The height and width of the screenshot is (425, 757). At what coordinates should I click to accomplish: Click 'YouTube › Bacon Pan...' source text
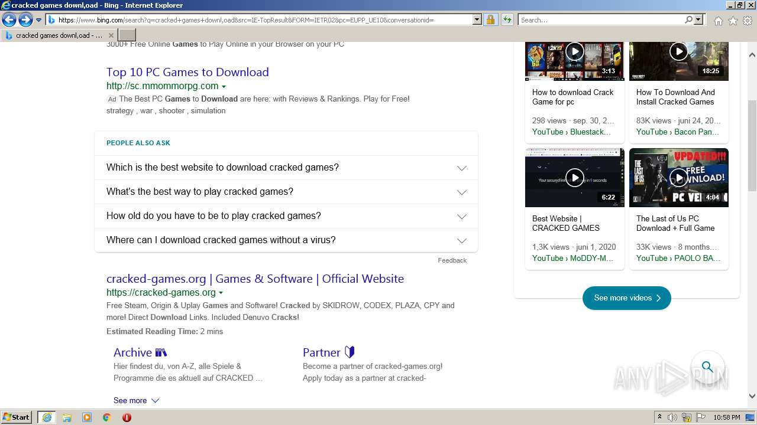(678, 132)
